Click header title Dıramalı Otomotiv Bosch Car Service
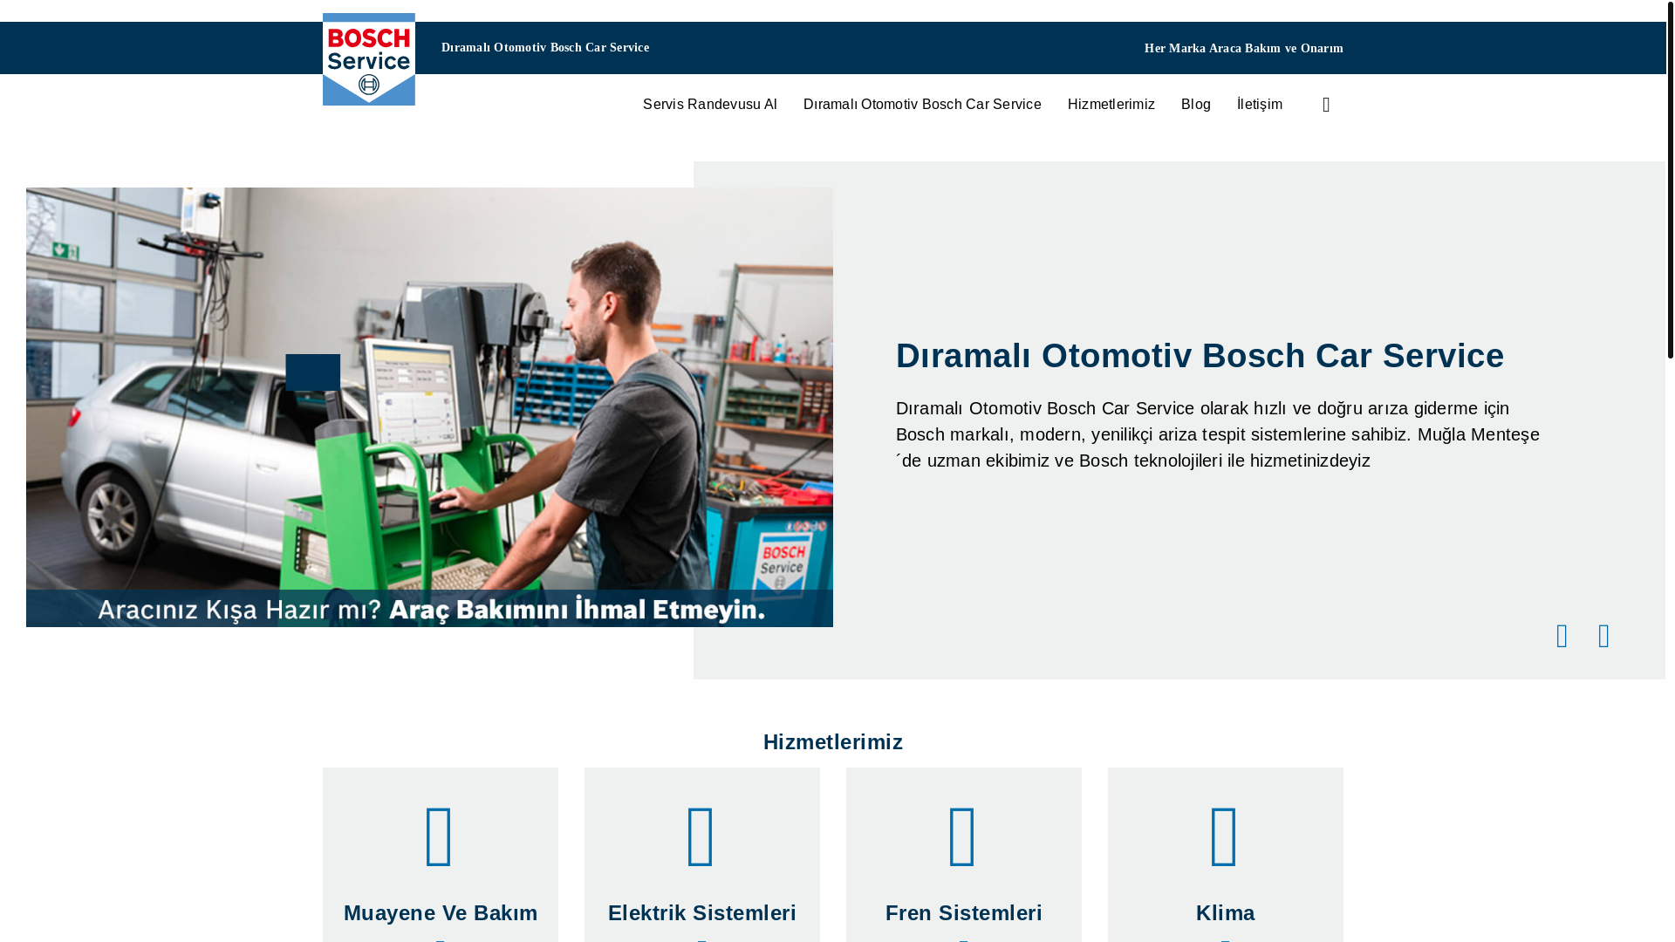The image size is (1675, 942). pos(545,48)
